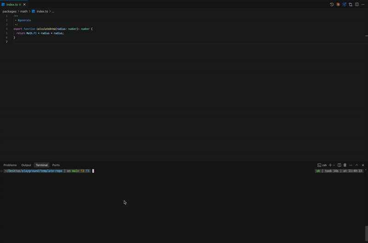Click 'Math.PI' in the return statement
This screenshot has height=243, width=368.
pos(31,33)
